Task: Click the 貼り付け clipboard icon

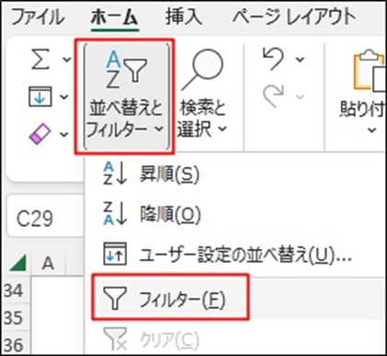Action: pos(369,71)
